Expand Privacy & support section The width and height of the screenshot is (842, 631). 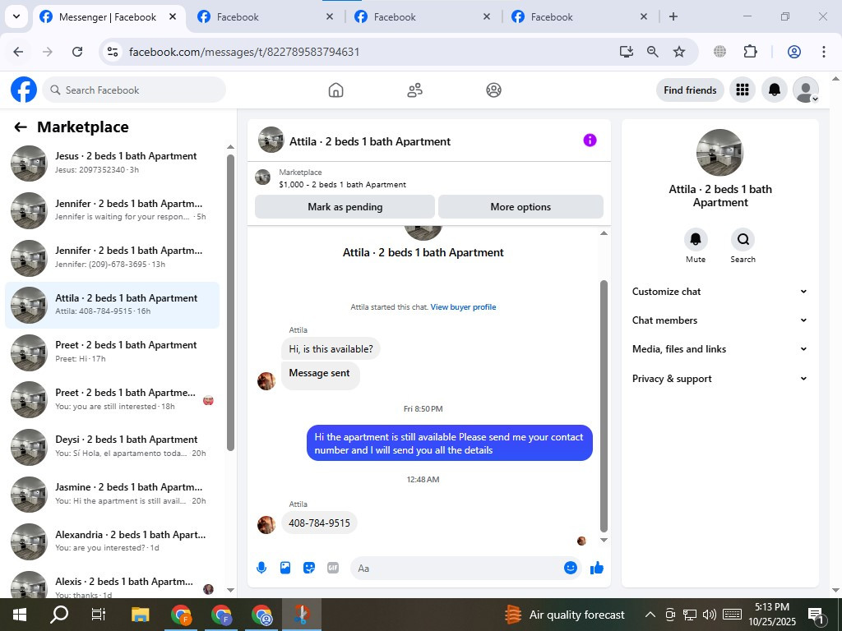pyautogui.click(x=719, y=378)
